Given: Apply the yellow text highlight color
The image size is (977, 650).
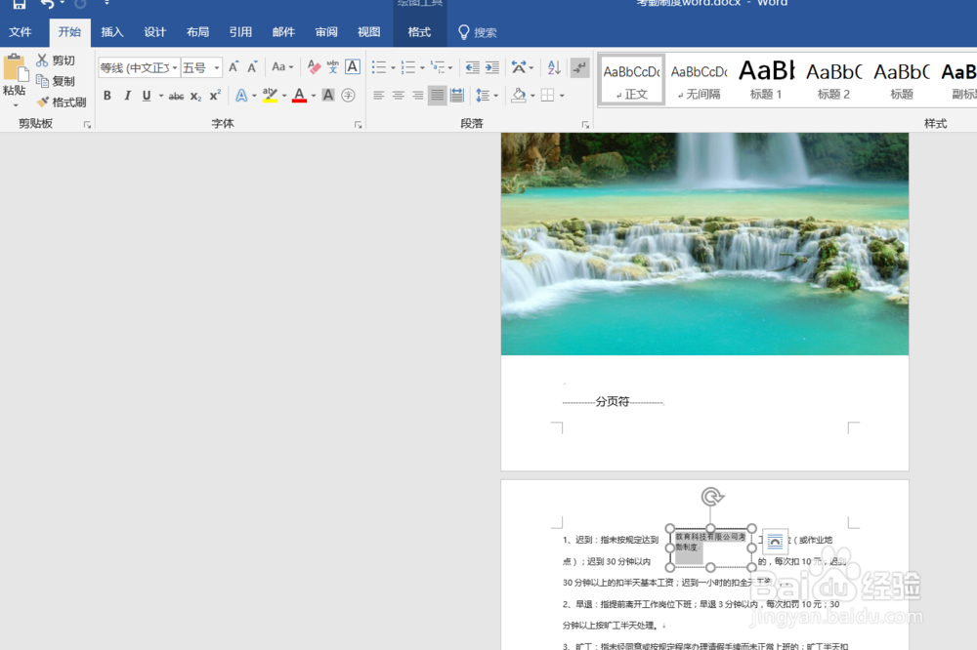Looking at the screenshot, I should click(270, 96).
